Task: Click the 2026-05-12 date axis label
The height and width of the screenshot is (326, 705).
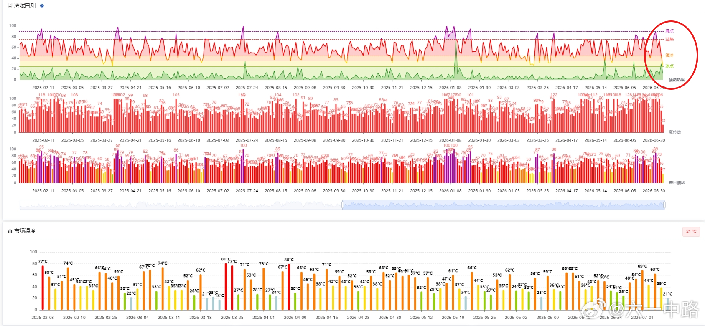Action: (x=421, y=318)
